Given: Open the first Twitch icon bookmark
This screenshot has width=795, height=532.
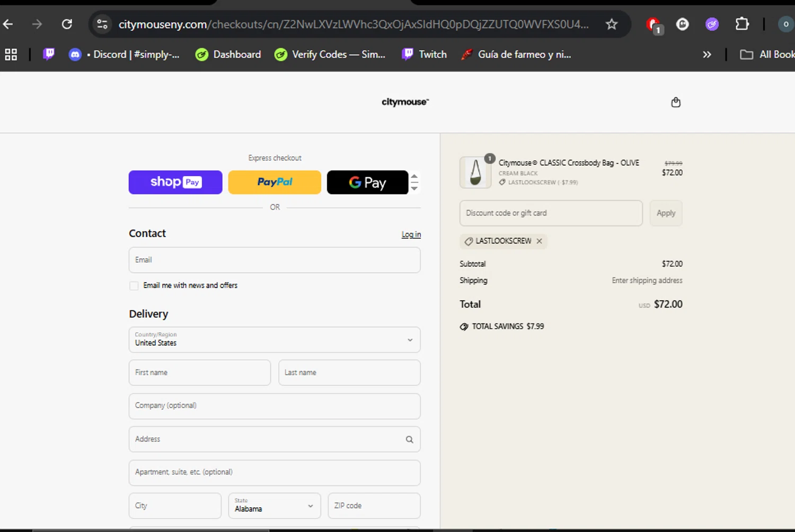Looking at the screenshot, I should click(x=49, y=54).
